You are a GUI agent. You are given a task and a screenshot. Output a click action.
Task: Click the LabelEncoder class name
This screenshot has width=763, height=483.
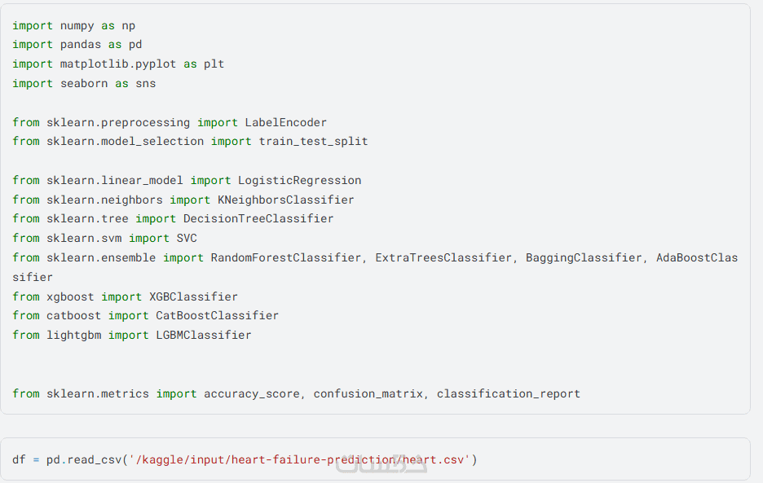click(x=285, y=122)
